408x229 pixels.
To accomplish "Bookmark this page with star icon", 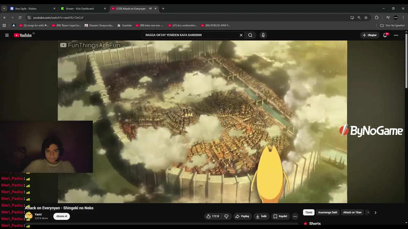I will (366, 17).
